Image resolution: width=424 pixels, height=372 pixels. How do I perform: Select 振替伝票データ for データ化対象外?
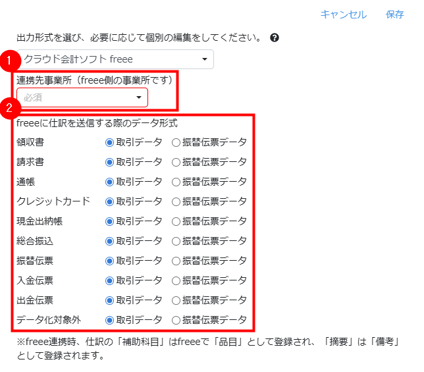coord(176,321)
